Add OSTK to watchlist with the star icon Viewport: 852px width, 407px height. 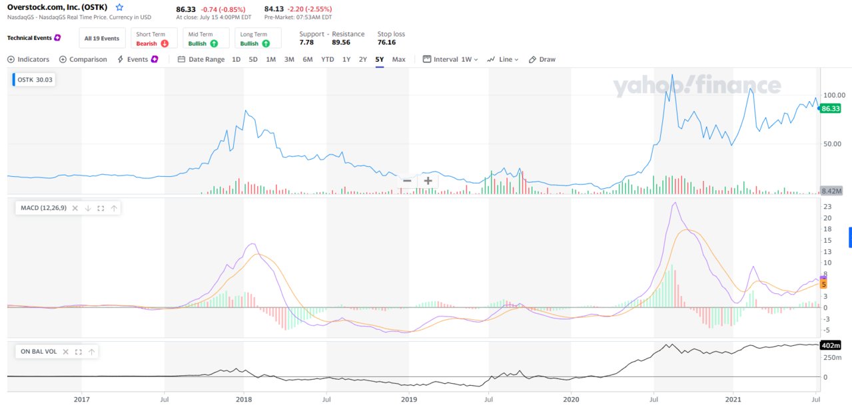click(119, 7)
